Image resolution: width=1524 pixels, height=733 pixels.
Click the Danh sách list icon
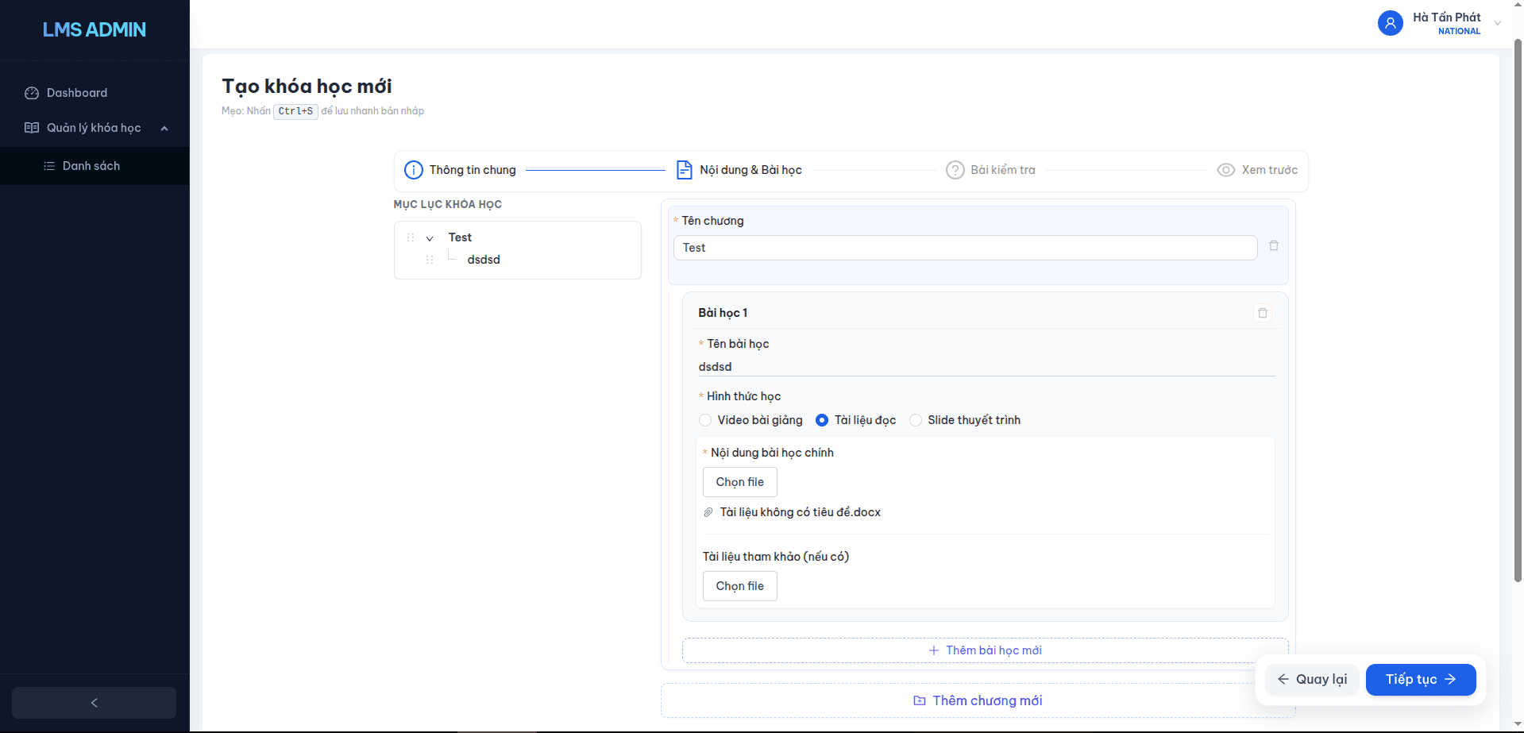coord(49,166)
